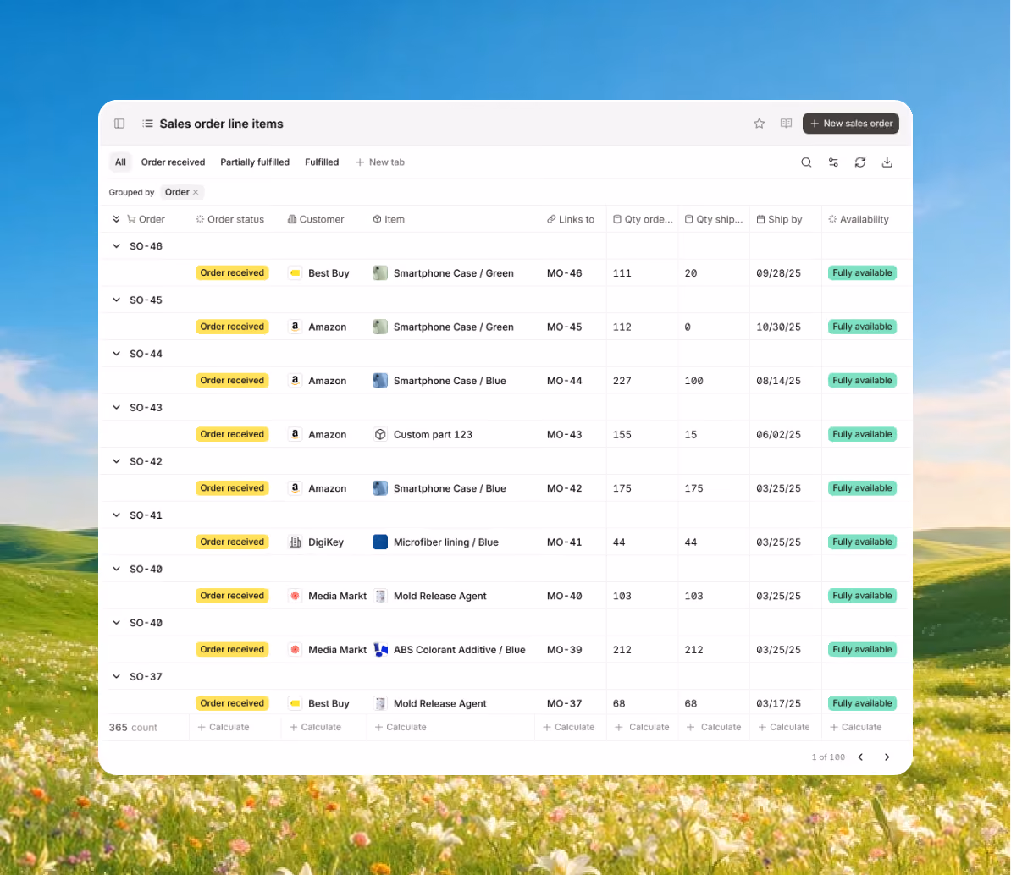Click the Custom part 123 box icon
The width and height of the screenshot is (1011, 875).
point(380,434)
